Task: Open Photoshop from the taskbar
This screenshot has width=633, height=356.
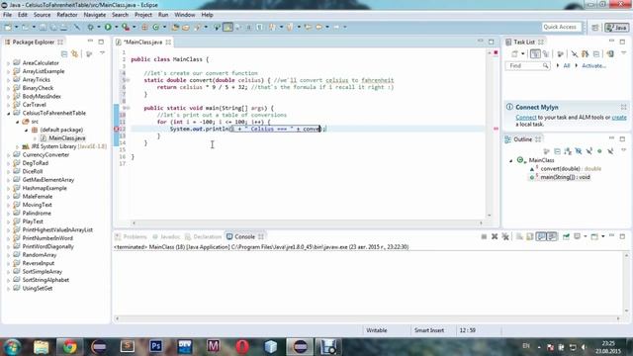Action: (x=156, y=346)
